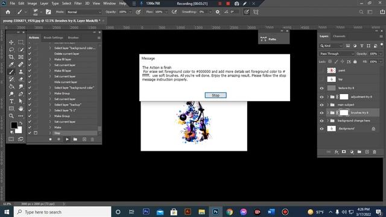Uncheck the 'Delete current layer' action step
Screen dimensions: 386x217
[x=30, y=54]
